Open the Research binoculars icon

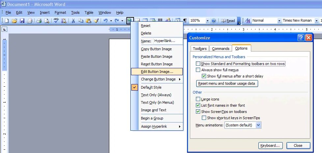click(64, 20)
